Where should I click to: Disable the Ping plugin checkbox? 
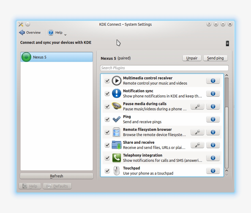pos(107,120)
